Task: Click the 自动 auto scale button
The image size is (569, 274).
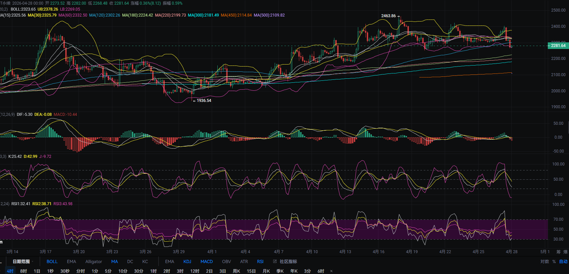Action: [563, 261]
